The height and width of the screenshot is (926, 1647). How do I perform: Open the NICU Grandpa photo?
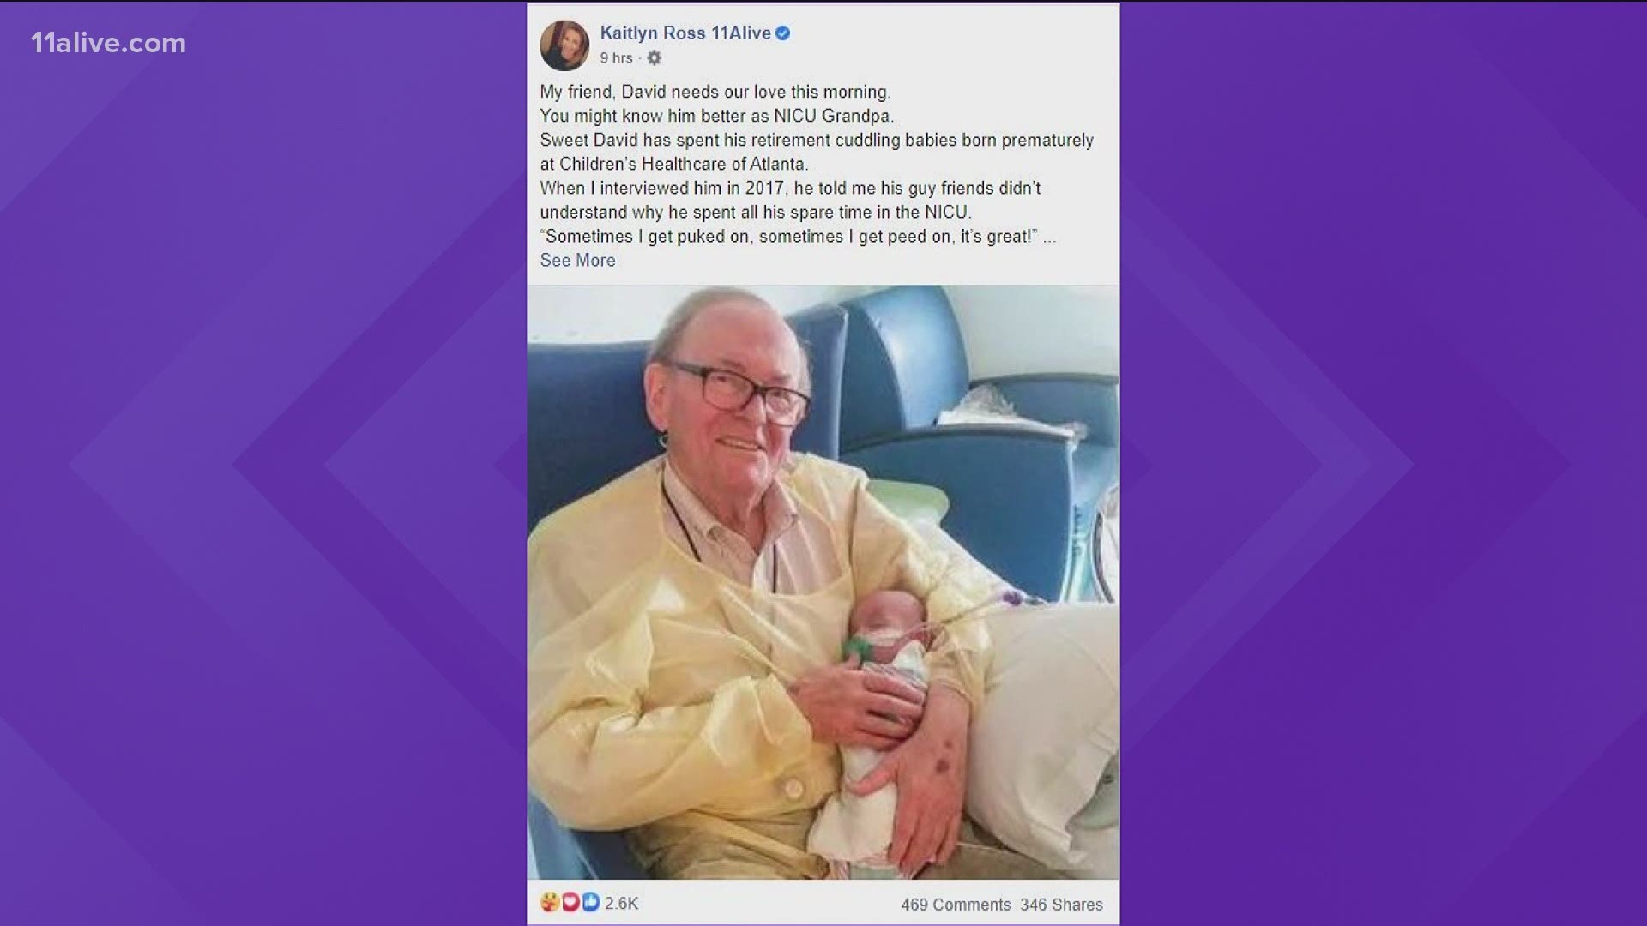pos(823,582)
